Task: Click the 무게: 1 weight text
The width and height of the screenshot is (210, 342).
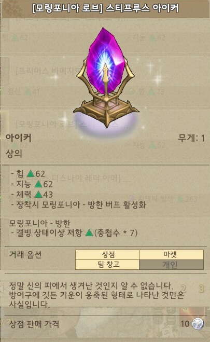Action: [x=191, y=138]
